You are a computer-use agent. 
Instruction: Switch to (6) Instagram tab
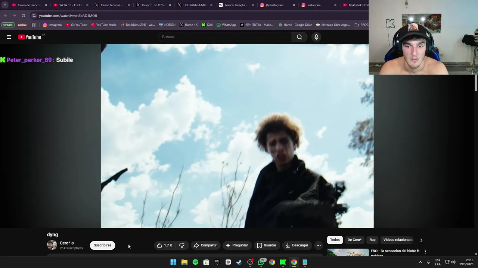point(277,5)
